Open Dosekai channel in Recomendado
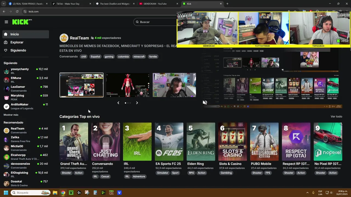This screenshot has width=351, height=197. coord(26,183)
